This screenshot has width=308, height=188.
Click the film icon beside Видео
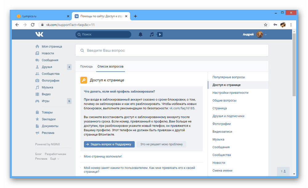[x=37, y=94]
